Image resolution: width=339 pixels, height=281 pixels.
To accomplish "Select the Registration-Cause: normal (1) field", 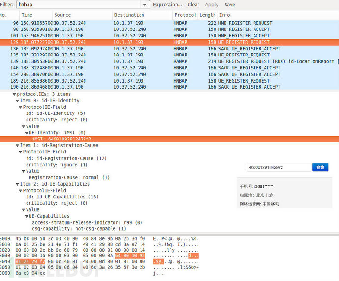I will 69,177.
